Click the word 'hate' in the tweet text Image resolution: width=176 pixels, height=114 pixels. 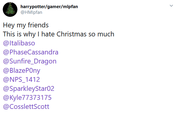48,34
